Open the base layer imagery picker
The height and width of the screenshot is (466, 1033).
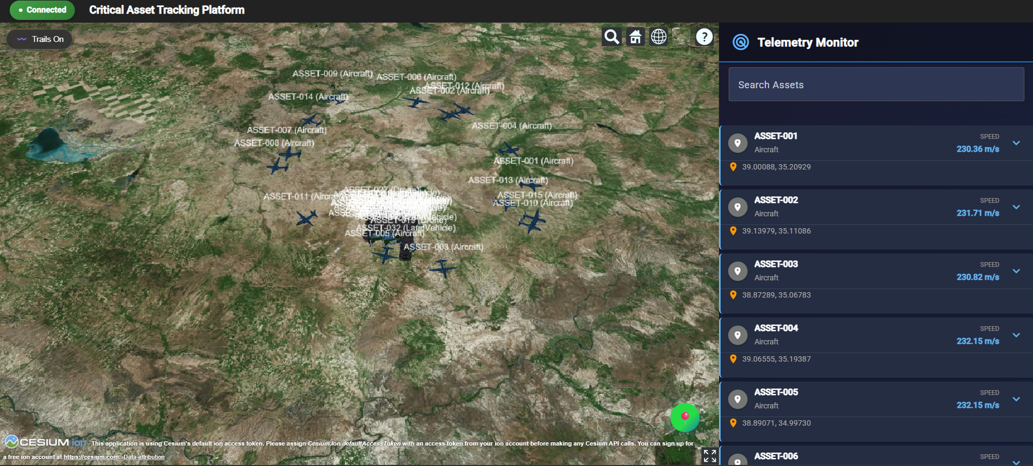click(x=681, y=37)
